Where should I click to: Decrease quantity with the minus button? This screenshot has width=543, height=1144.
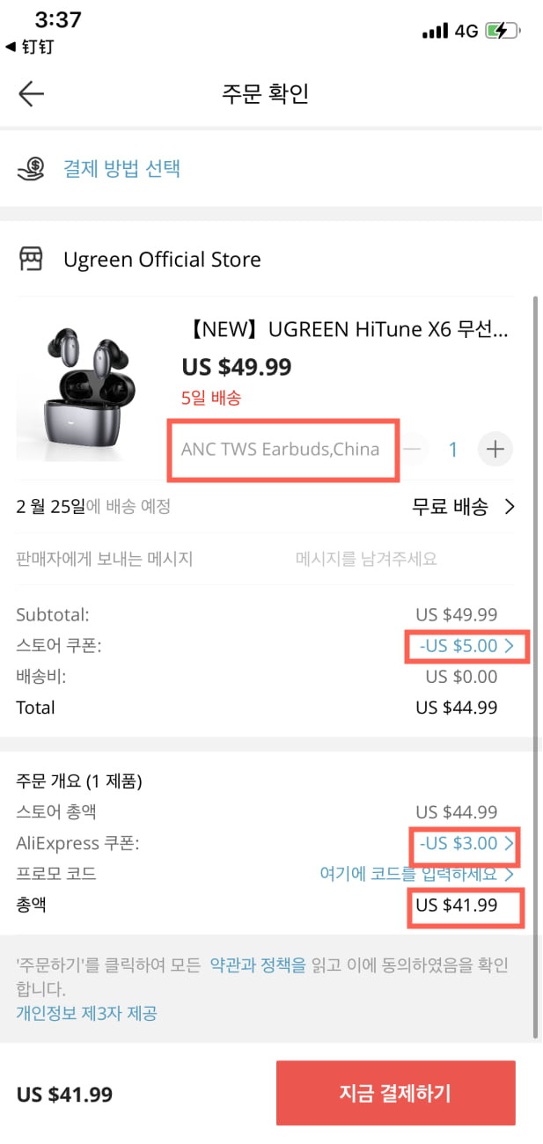(414, 450)
